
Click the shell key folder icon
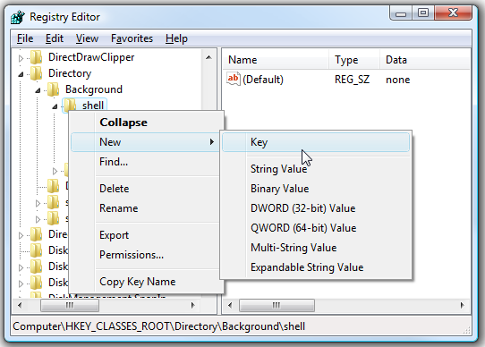[70, 106]
